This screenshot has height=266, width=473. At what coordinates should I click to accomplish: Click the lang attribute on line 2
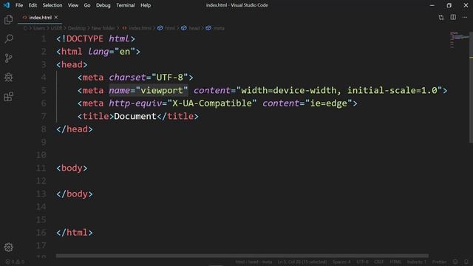coord(98,52)
